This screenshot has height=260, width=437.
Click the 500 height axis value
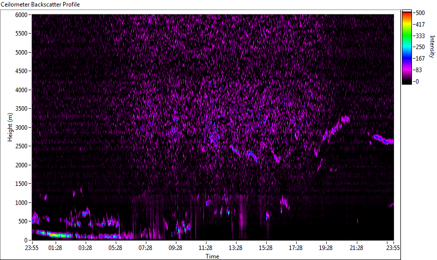tap(23, 221)
